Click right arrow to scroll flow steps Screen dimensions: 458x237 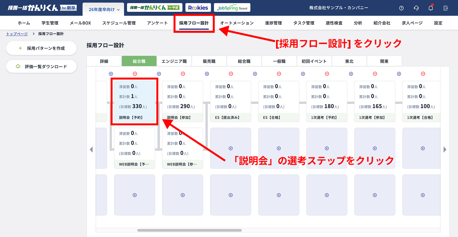445,149
